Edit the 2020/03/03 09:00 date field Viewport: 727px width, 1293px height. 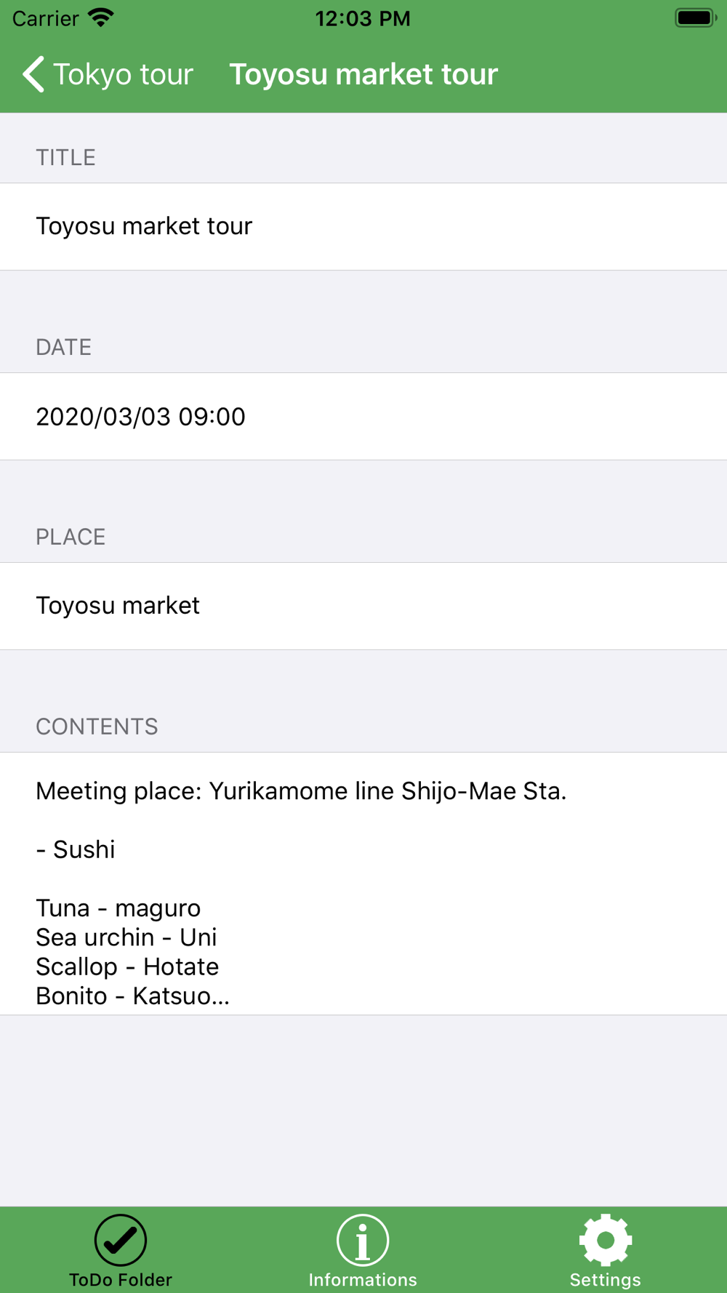pyautogui.click(x=363, y=417)
